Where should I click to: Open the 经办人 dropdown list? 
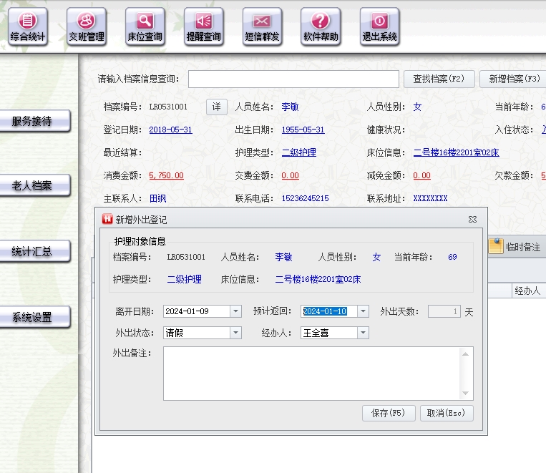click(x=363, y=333)
